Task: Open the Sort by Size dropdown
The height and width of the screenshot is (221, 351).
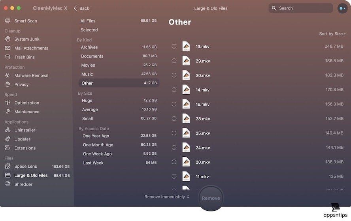Action: click(332, 34)
